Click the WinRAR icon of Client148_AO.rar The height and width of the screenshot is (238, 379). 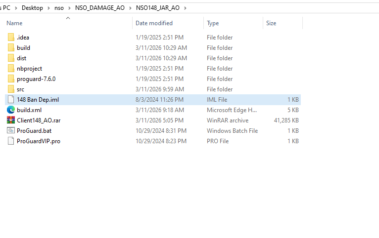[x=11, y=120]
